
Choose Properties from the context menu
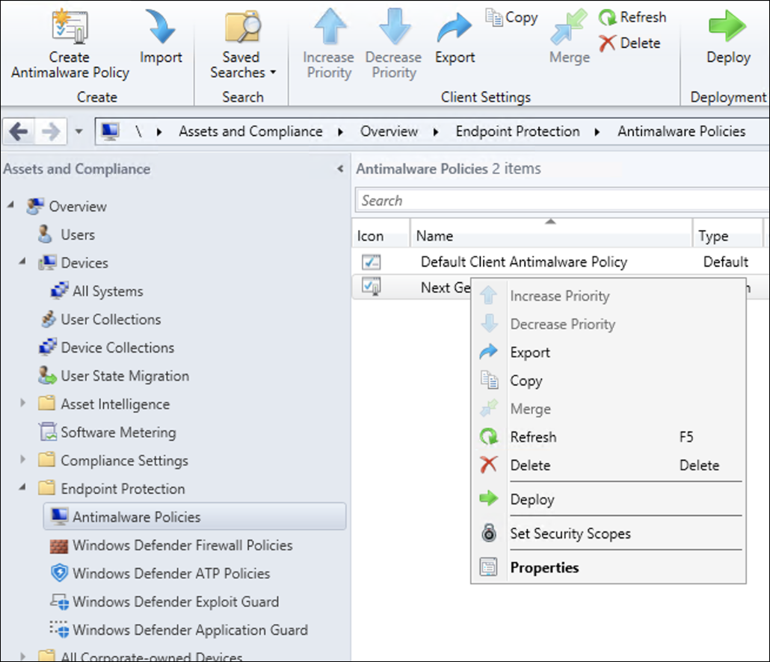(544, 568)
